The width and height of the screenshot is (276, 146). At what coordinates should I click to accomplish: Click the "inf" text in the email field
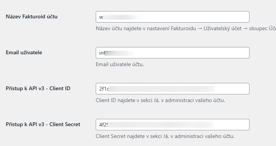click(102, 53)
